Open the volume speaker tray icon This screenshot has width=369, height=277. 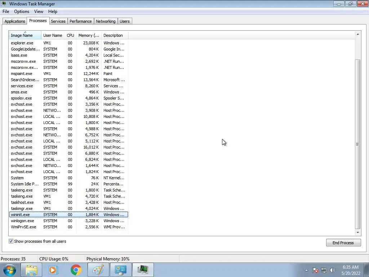coord(333,270)
